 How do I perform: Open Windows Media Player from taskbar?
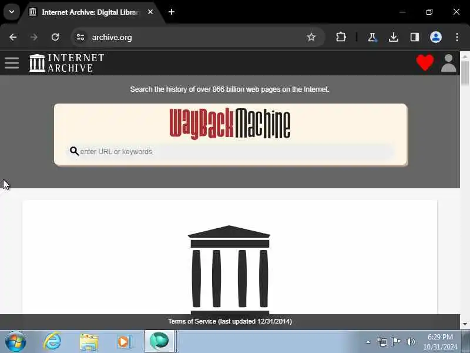pyautogui.click(x=124, y=342)
